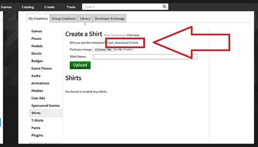The image size is (258, 147).
Task: Select Pants in sidebar
Action: (x=36, y=128)
